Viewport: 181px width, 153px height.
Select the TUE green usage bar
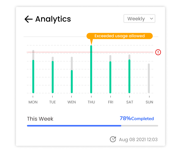53,77
